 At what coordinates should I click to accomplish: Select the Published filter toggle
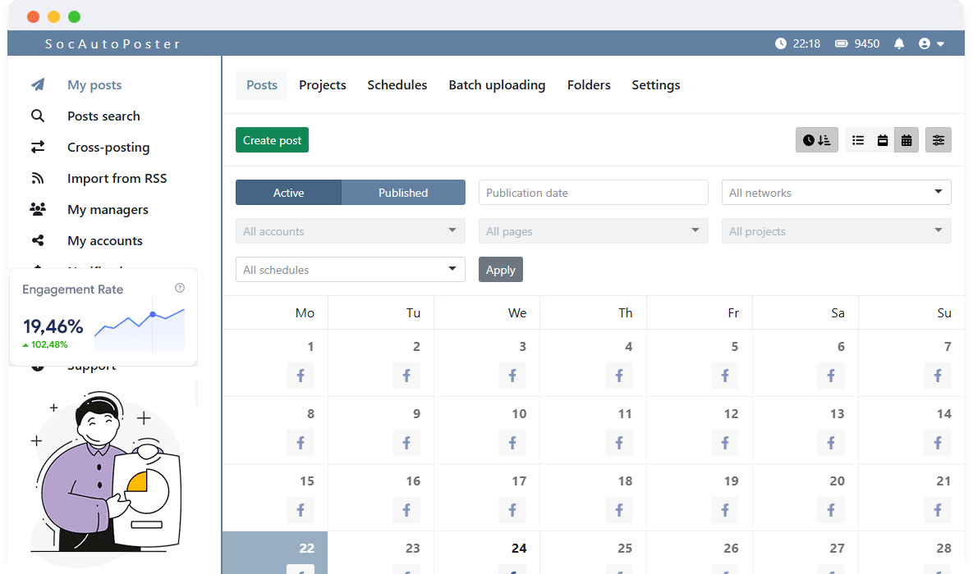[x=403, y=192]
